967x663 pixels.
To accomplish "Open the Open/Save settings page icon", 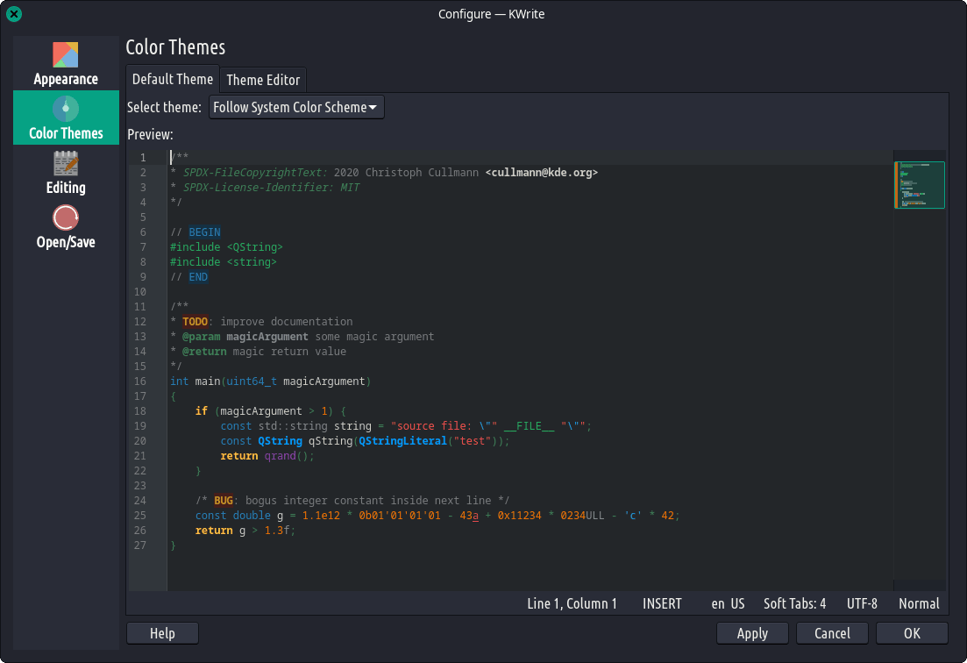I will tap(66, 218).
